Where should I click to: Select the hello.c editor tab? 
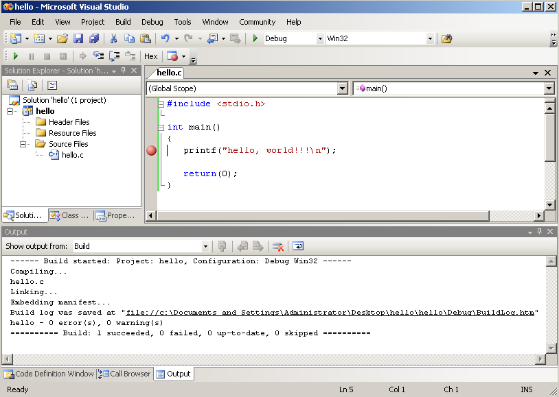[x=168, y=73]
